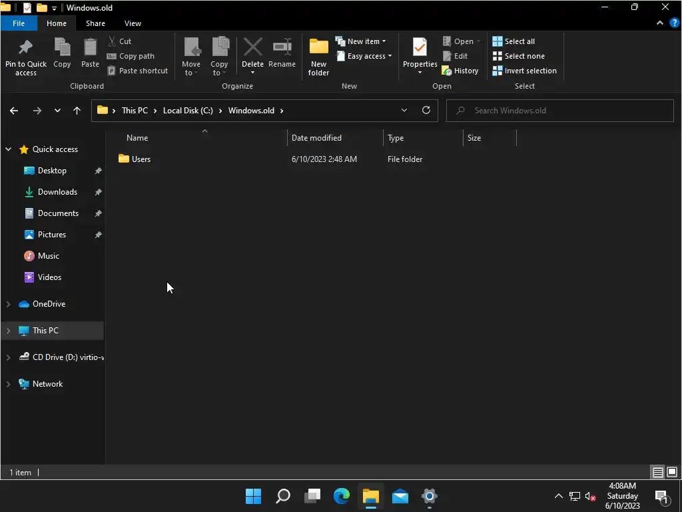
Task: Click the Rename ribbon button
Action: 282,53
